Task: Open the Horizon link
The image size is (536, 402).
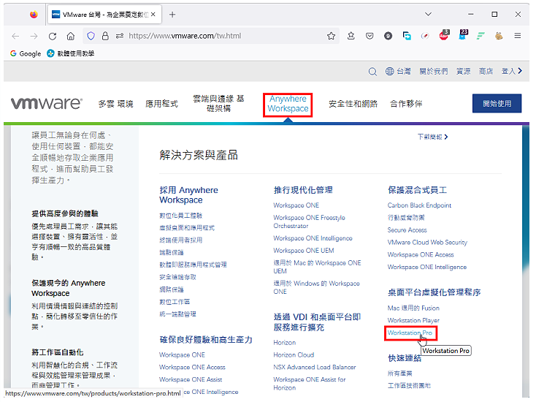Action: pyautogui.click(x=284, y=343)
